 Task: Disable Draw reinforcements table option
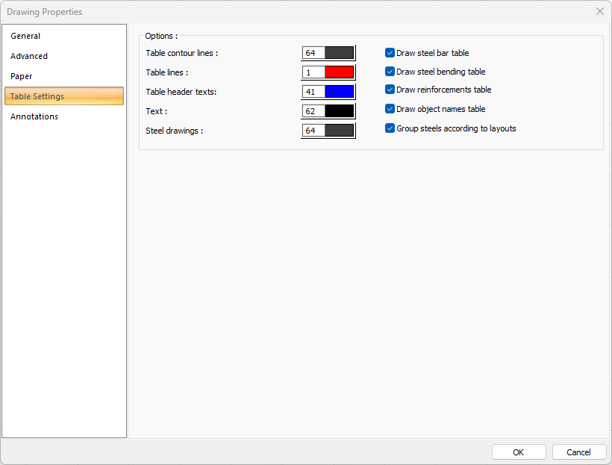coord(390,90)
